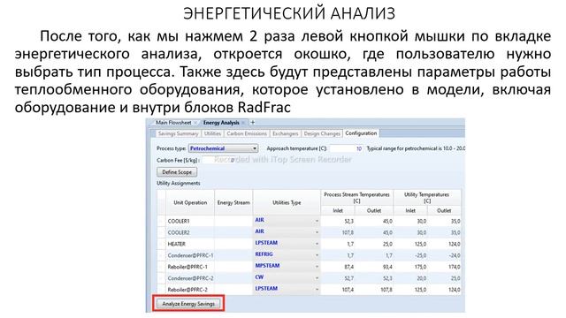Click the Carbon Fee input field
Screen dimensions: 566x318
pyautogui.click(x=218, y=160)
